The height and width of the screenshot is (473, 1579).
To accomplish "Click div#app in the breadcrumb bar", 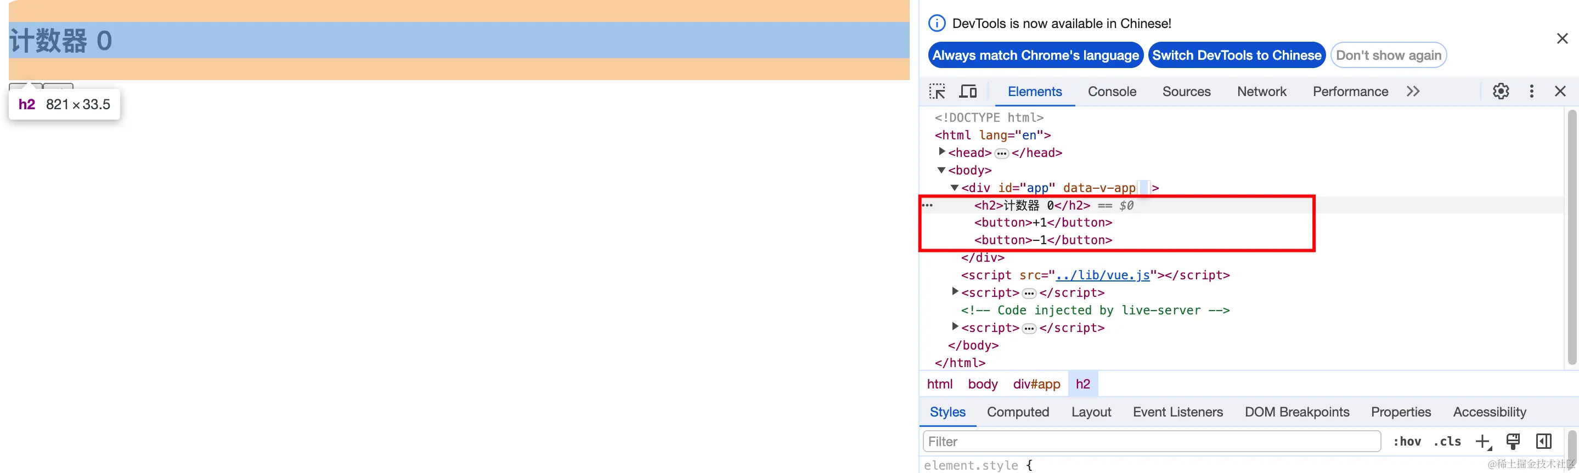I will 1036,384.
